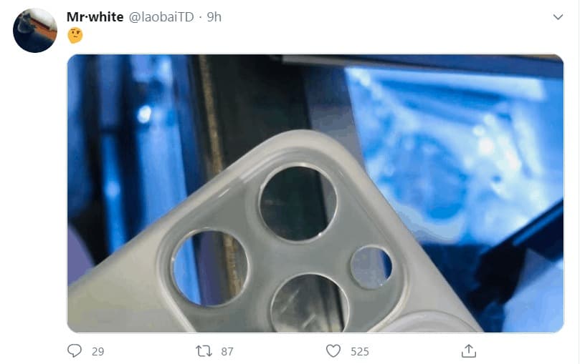The height and width of the screenshot is (364, 580).
Task: Open the Mr·white display name
Action: pos(95,17)
